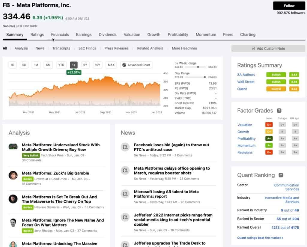The height and width of the screenshot is (247, 307).
Task: Filter headlines by Transcripts
Action: point(61,48)
